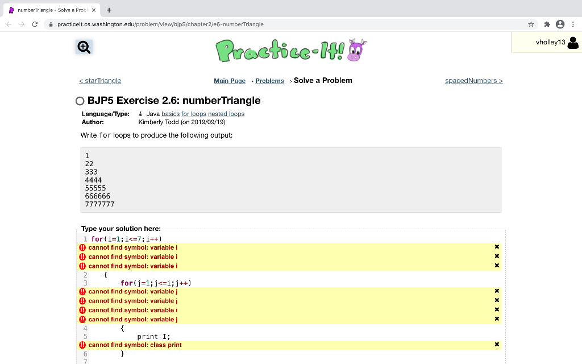This screenshot has width=582, height=364.
Task: Click the zoom magnifier icon above the logo
Action: click(84, 47)
